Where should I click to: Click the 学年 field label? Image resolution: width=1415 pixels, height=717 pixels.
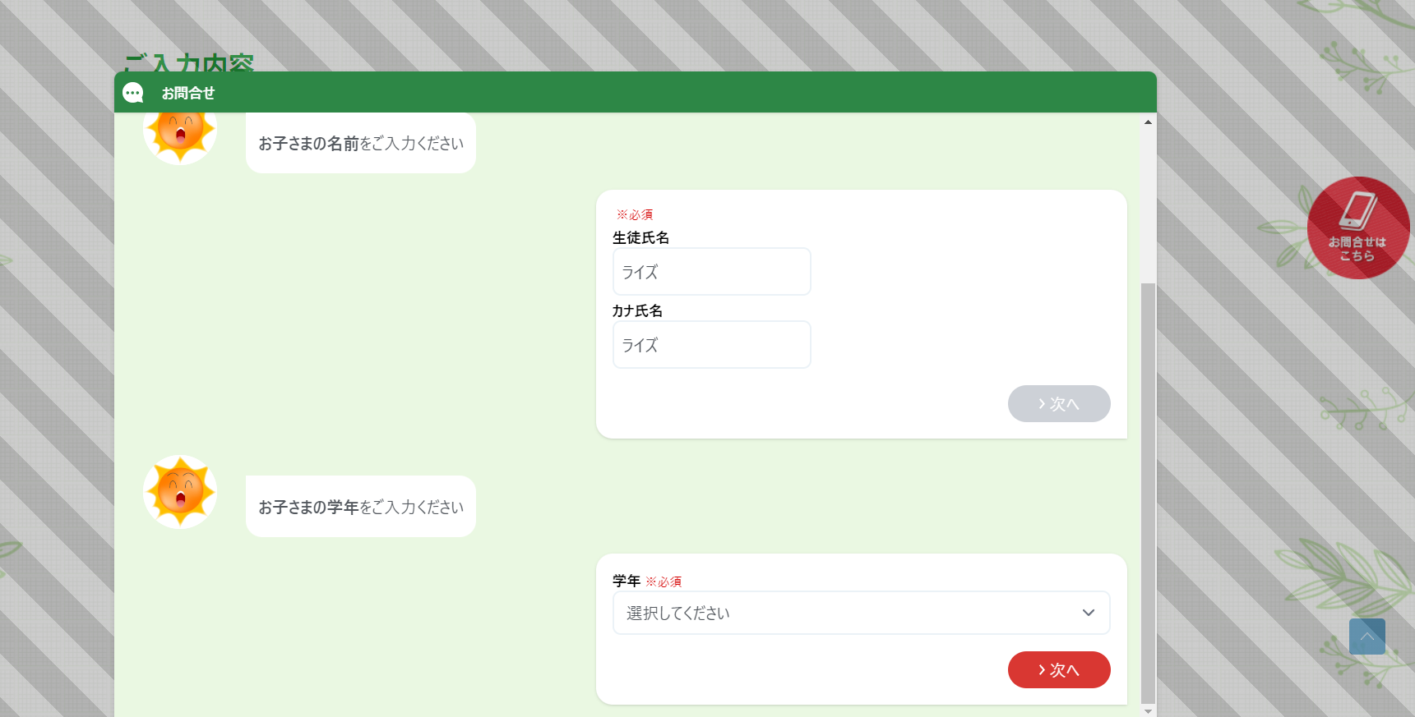pyautogui.click(x=627, y=581)
